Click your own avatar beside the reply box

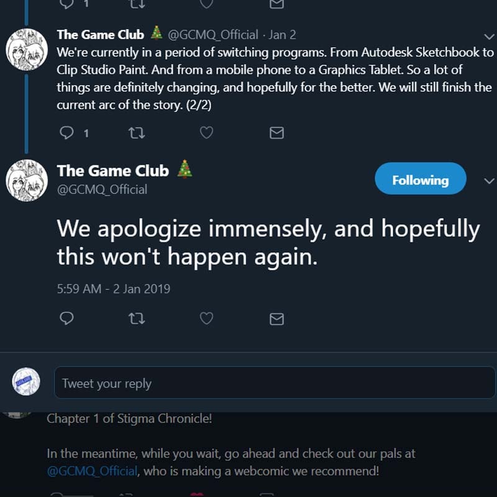tap(27, 383)
